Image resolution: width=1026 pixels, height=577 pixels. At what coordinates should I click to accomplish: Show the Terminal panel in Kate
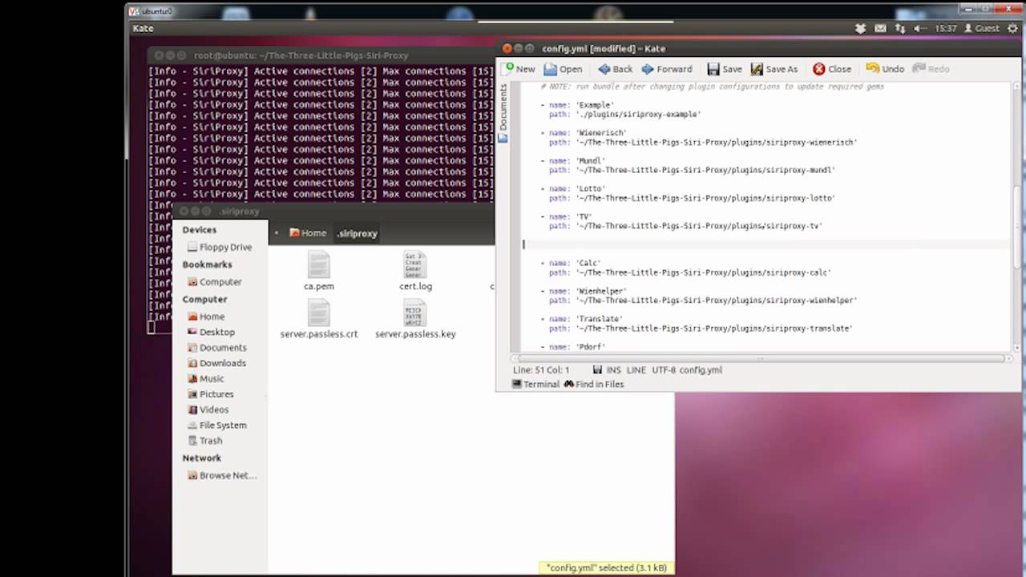(535, 385)
